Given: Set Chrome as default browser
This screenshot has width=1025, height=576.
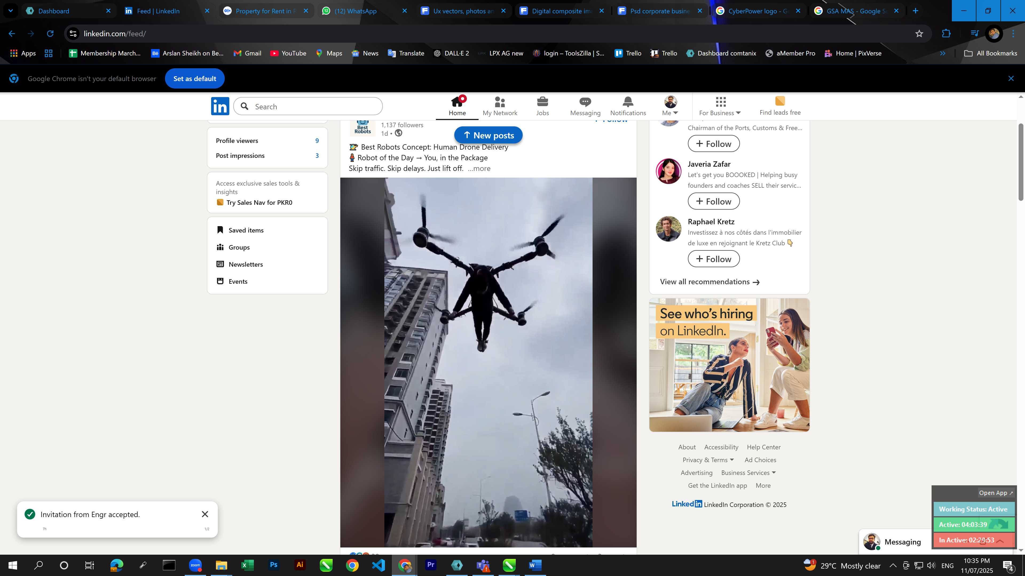Looking at the screenshot, I should coord(195,79).
